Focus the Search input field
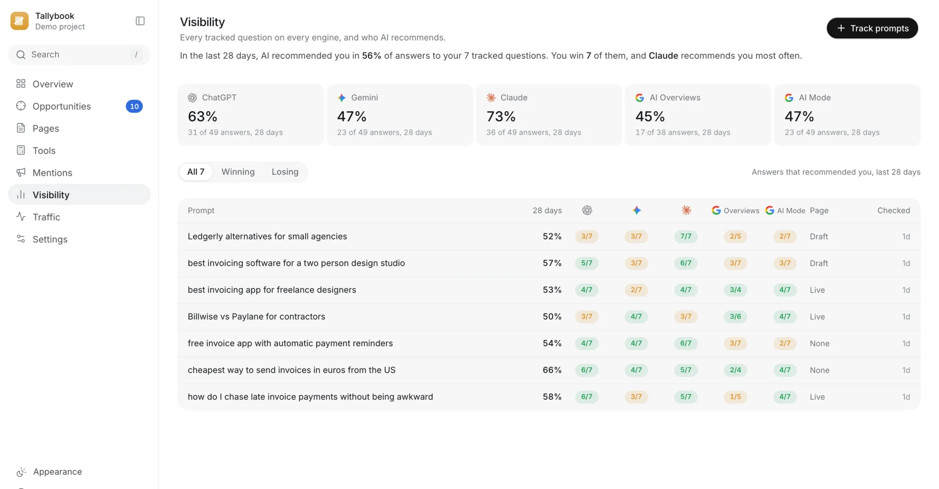Image resolution: width=939 pixels, height=489 pixels. click(79, 55)
